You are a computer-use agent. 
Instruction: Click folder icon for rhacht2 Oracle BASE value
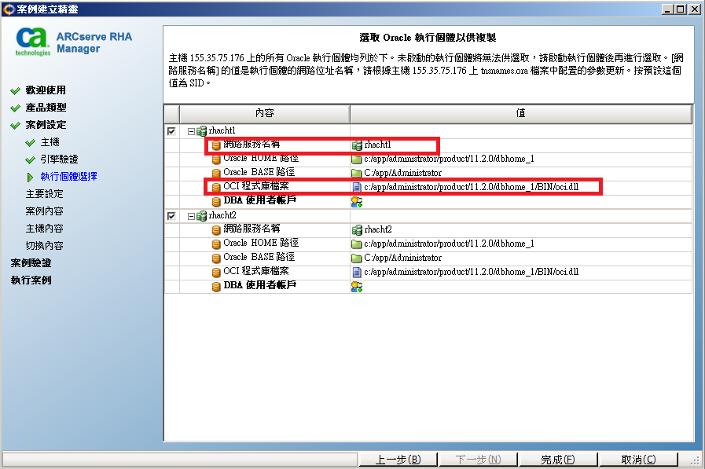[x=357, y=258]
